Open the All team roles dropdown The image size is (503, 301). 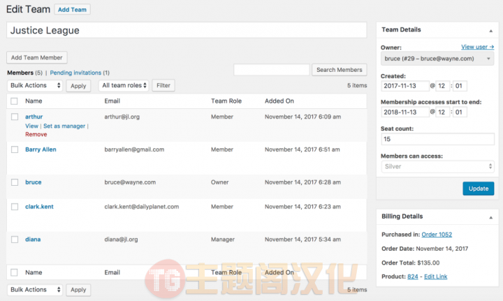(x=124, y=85)
